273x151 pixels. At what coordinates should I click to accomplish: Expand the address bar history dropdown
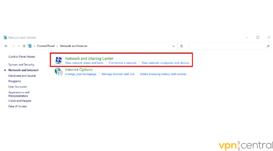pyautogui.click(x=174, y=46)
